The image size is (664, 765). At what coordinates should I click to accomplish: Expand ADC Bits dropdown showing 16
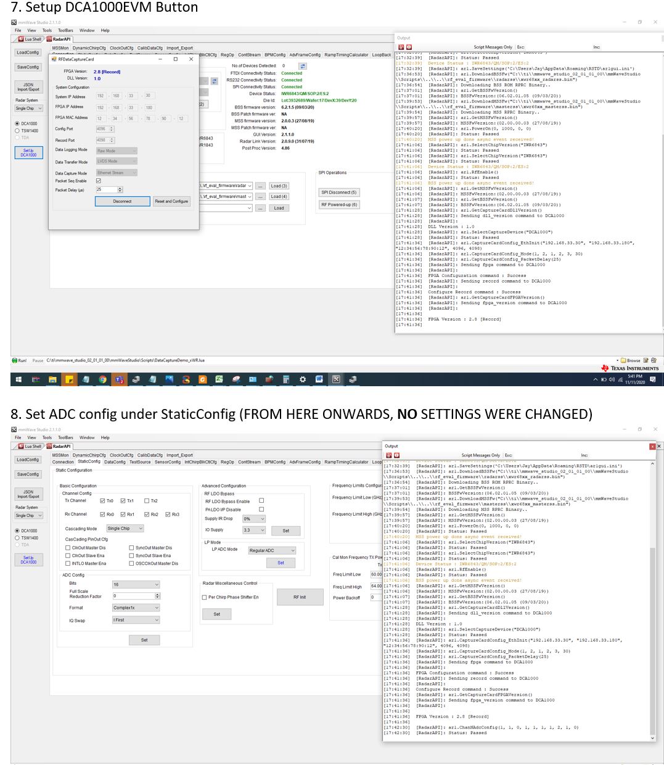(136, 584)
